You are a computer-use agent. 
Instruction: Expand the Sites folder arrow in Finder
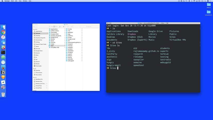[x=64, y=46]
